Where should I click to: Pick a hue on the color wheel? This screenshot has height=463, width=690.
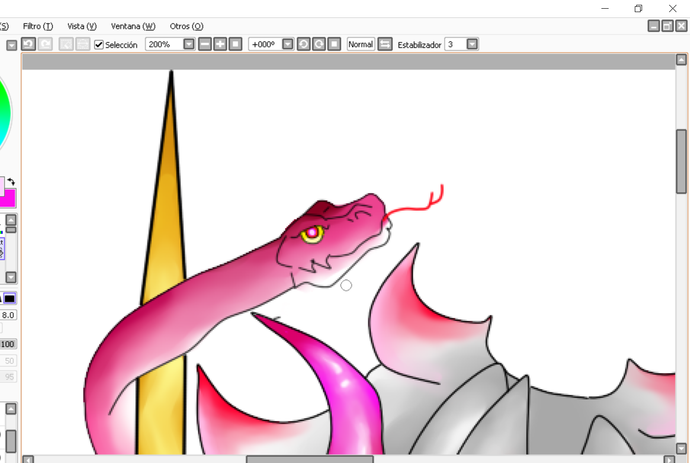[5, 114]
